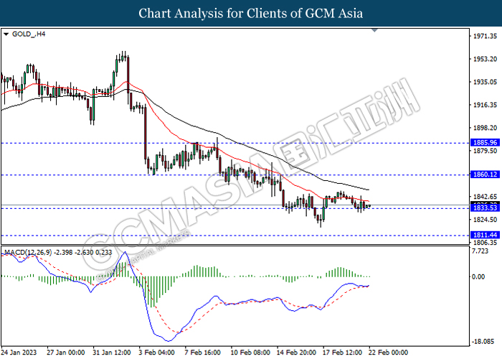Click the GOLD_,H4 symbol dropdown triangle
502x359 pixels.
pos(6,34)
